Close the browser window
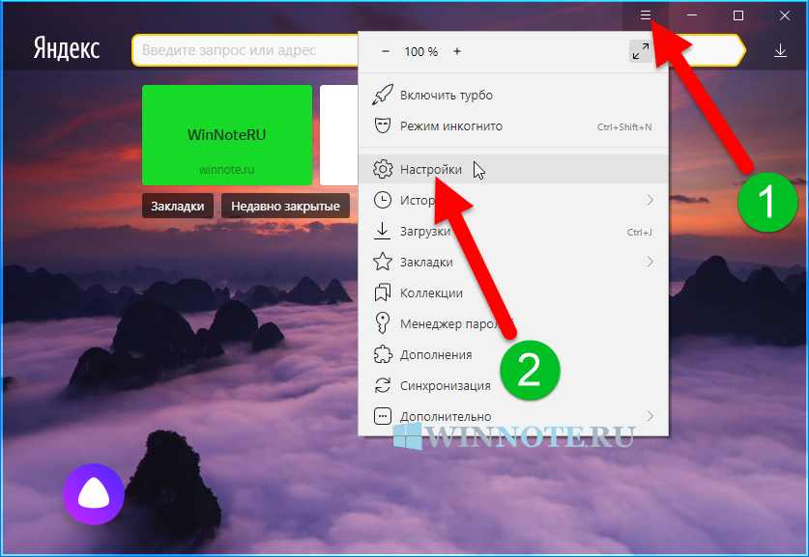 pyautogui.click(x=785, y=15)
